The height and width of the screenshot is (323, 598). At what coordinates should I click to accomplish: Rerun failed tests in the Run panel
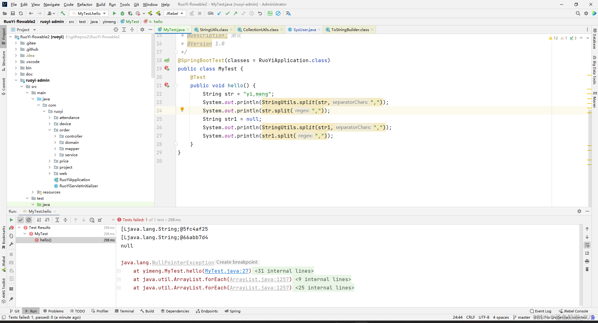pos(11,228)
